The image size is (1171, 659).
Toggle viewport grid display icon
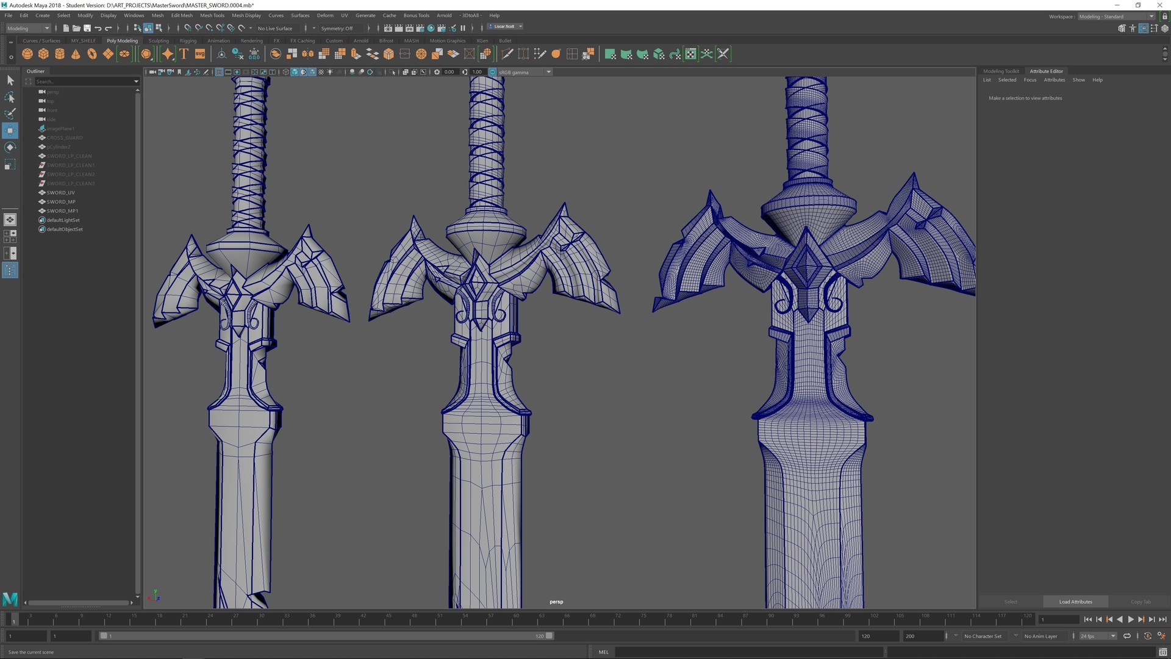pyautogui.click(x=219, y=72)
